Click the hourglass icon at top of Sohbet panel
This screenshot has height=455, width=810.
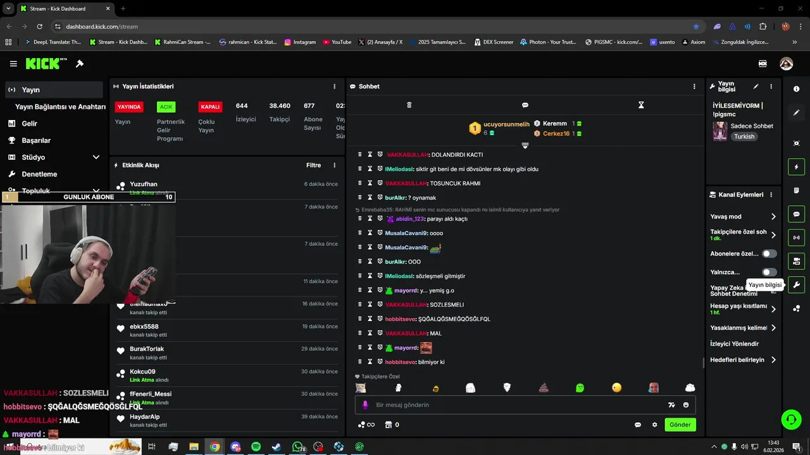641,105
